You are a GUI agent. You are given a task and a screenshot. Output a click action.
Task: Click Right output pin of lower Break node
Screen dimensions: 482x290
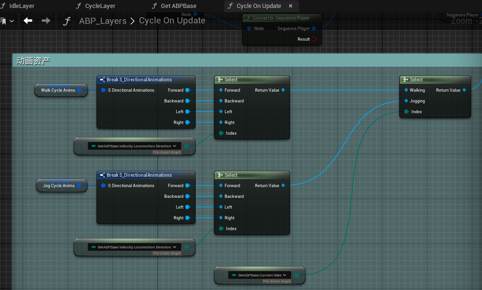(x=188, y=218)
